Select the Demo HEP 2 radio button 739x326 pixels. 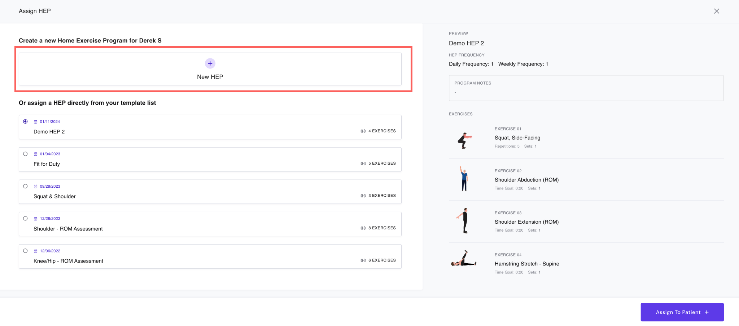tap(25, 121)
